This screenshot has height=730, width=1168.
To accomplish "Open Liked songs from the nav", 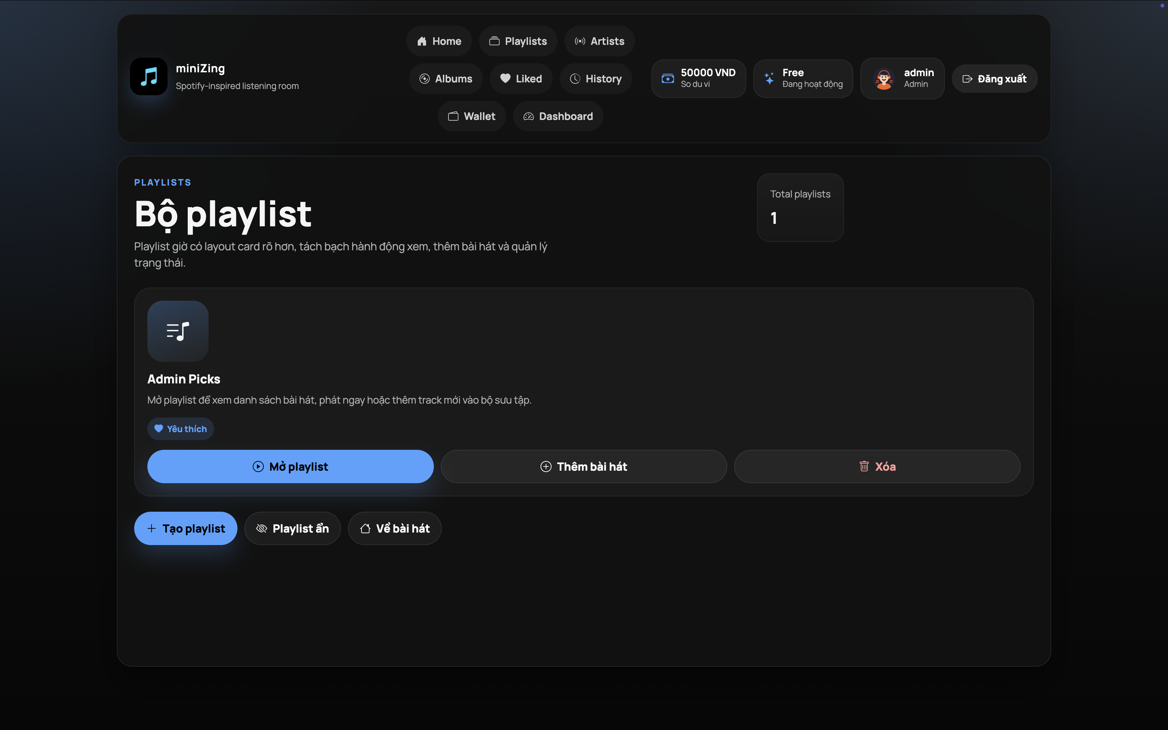I will (x=521, y=79).
